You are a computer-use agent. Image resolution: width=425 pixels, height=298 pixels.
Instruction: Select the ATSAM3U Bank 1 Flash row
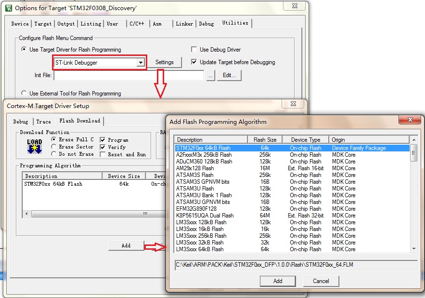(x=292, y=195)
